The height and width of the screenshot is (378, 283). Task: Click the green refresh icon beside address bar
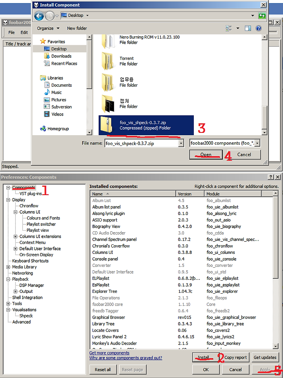[x=262, y=16]
